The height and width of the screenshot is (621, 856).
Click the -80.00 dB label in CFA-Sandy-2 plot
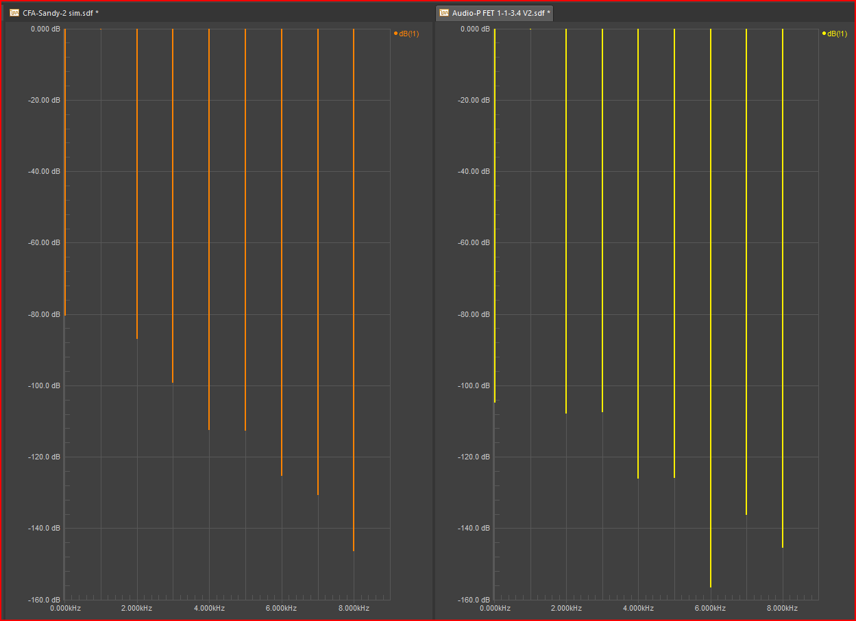44,314
